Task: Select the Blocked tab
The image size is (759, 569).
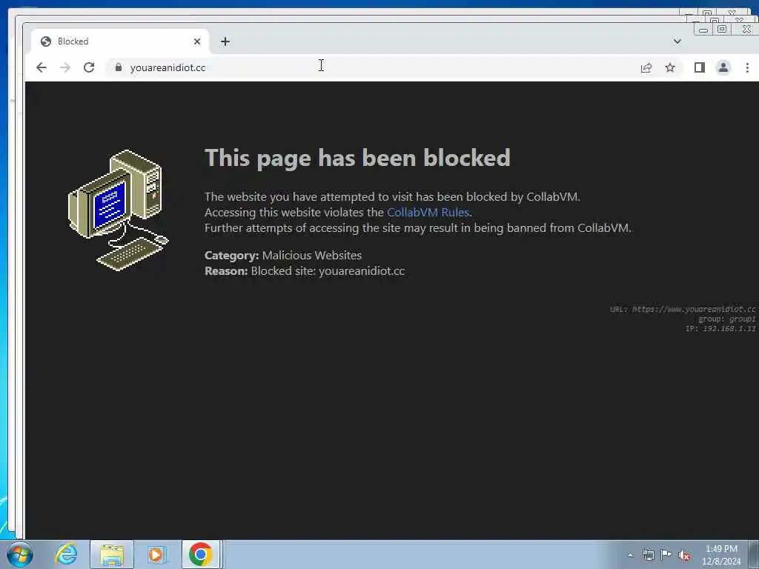Action: [x=120, y=41]
